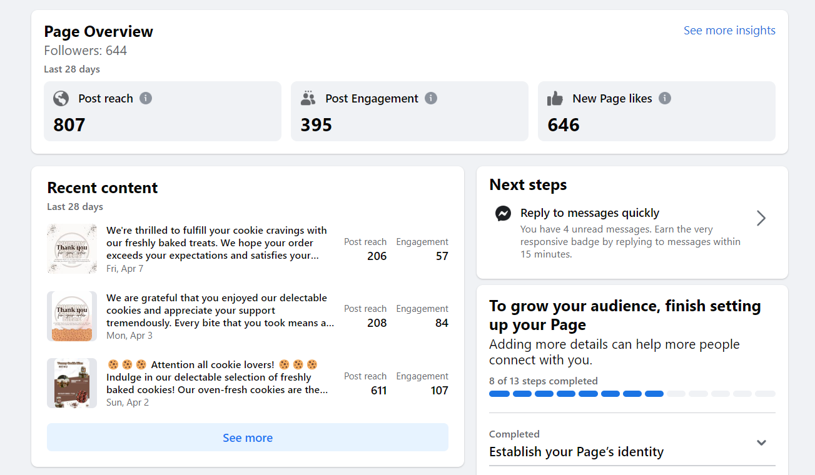
Task: Open the right chevron for Reply to messages
Action: click(x=761, y=218)
